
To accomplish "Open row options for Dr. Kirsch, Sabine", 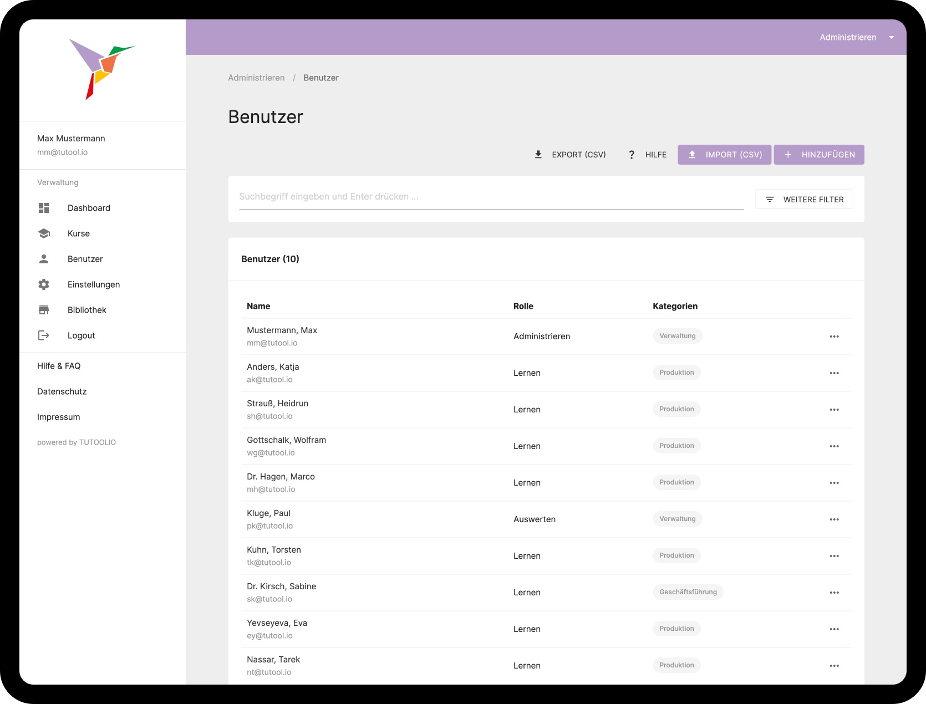I will [834, 593].
